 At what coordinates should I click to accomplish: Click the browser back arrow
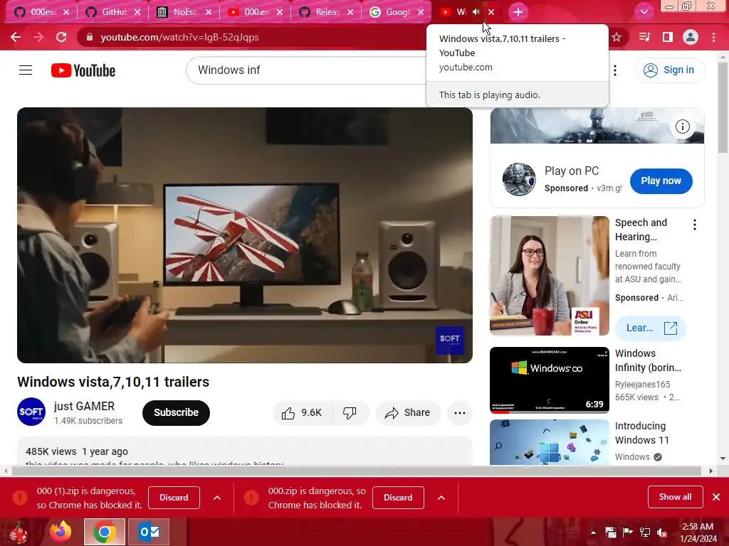coord(16,37)
